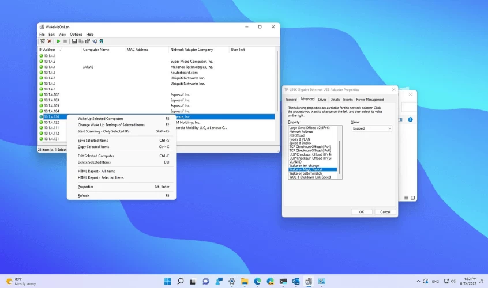This screenshot has height=288, width=488.
Task: Sort by the Computer Name column header
Action: 103,50
